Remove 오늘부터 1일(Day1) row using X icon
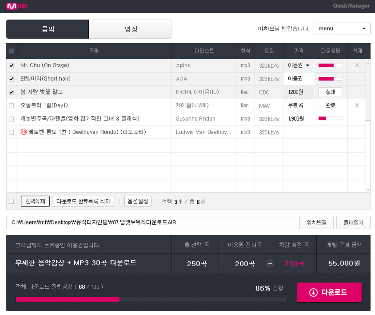The width and height of the screenshot is (375, 315). click(x=357, y=105)
